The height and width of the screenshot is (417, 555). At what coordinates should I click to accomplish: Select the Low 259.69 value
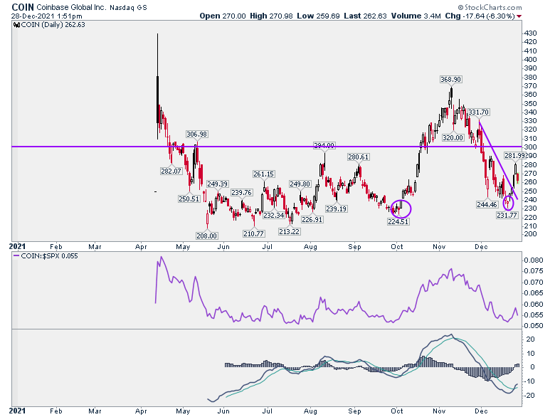point(318,16)
